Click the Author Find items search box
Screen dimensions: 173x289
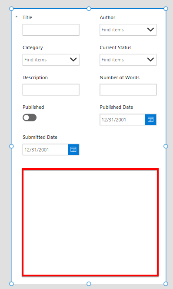click(123, 30)
